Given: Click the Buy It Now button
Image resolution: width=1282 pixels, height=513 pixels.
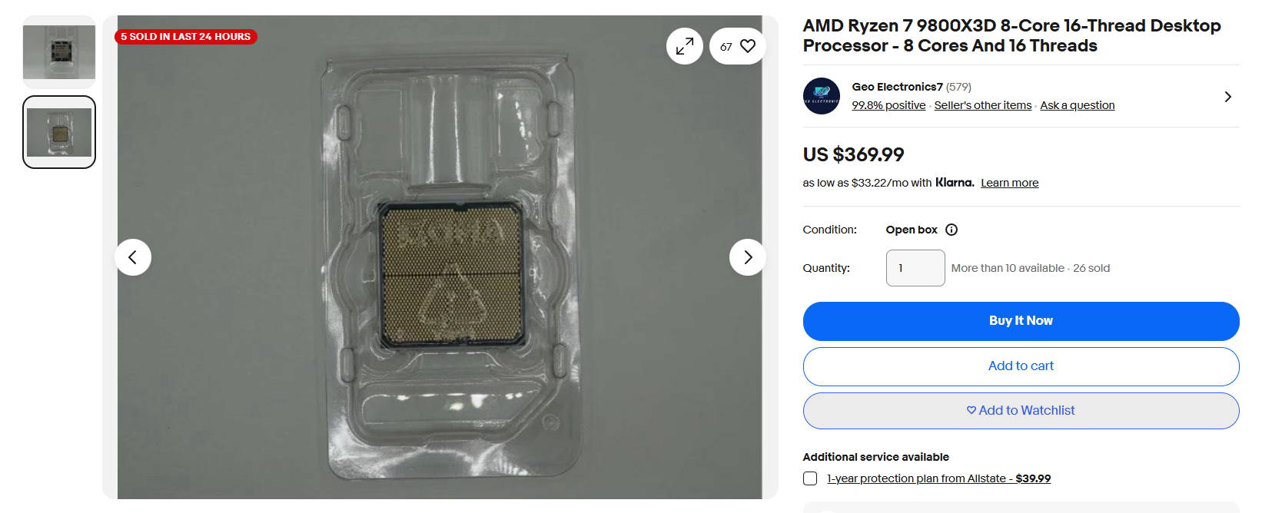Looking at the screenshot, I should pyautogui.click(x=1021, y=321).
